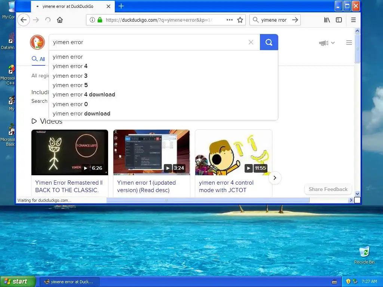This screenshot has width=383, height=287.
Task: Switch to the All results tab
Action: (x=39, y=59)
